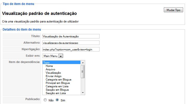Select Principal em Blogue entry
186x104 pixels.
click(x=61, y=83)
